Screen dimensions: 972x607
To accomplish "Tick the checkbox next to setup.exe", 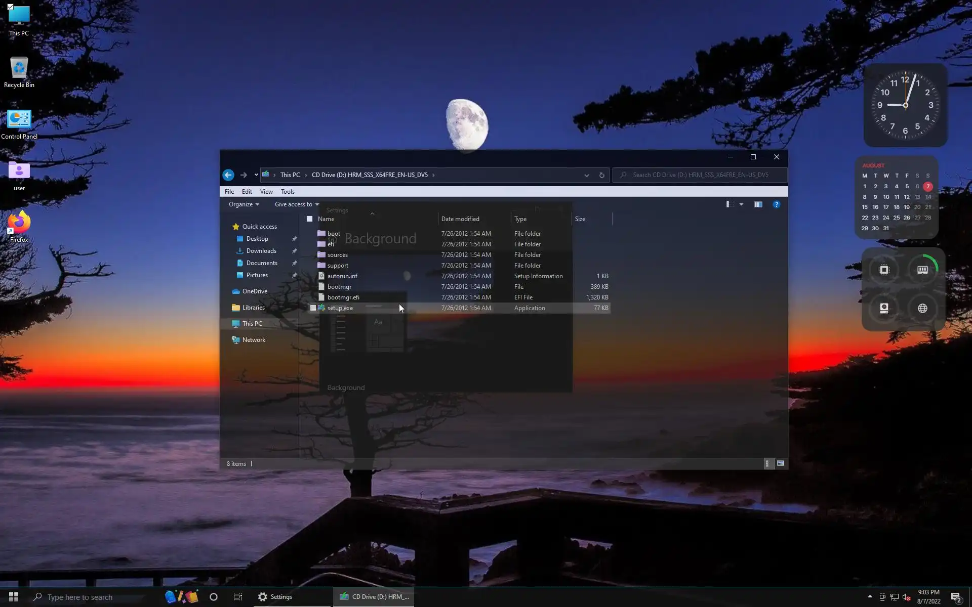I will click(x=313, y=308).
